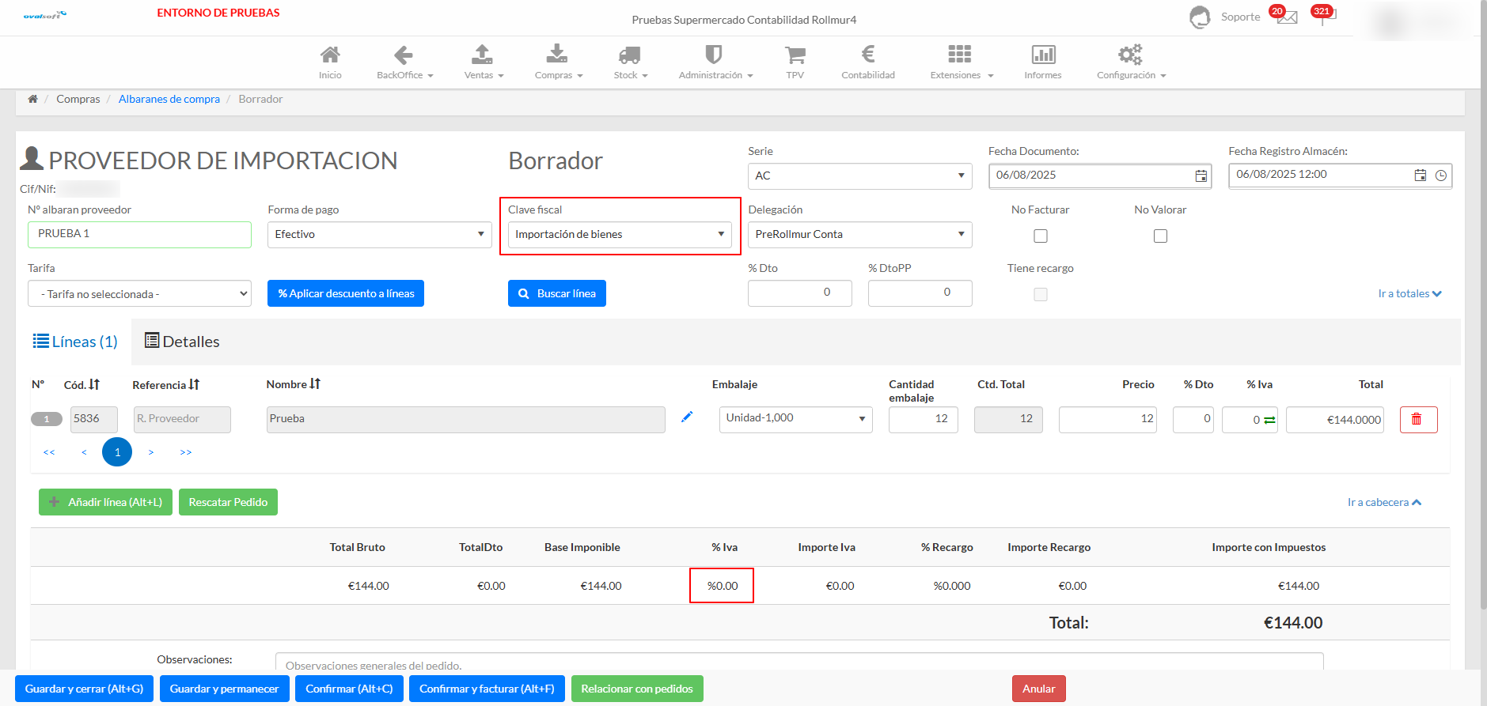The width and height of the screenshot is (1487, 706).
Task: Open the Embalaje Unidad-1,000 dropdown
Action: [795, 419]
